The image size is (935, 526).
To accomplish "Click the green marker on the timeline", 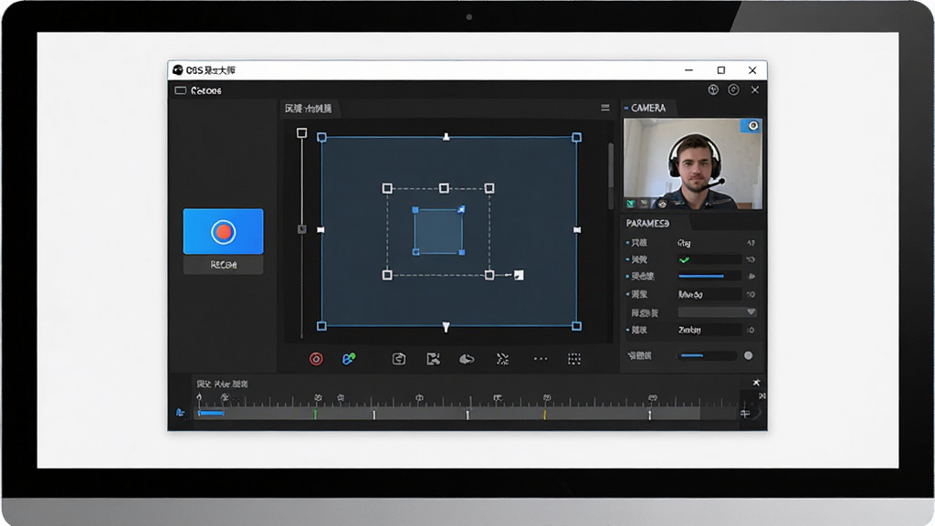I will pos(315,413).
